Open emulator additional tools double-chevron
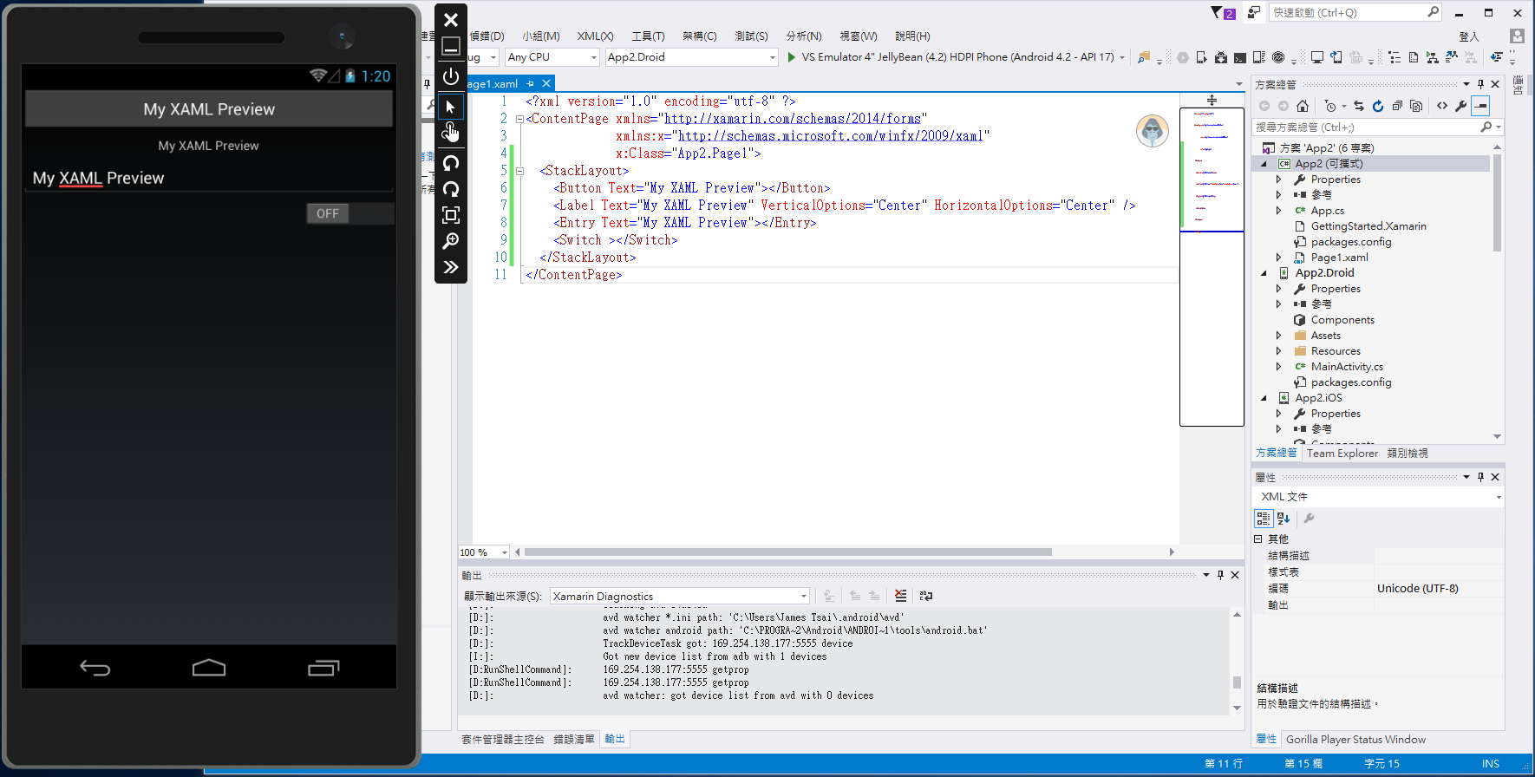 pos(450,267)
